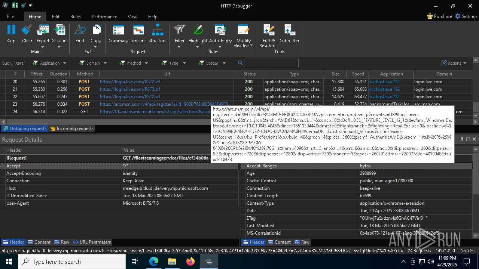Open the Actions dropdown
This screenshot has width=479, height=269.
tap(454, 63)
